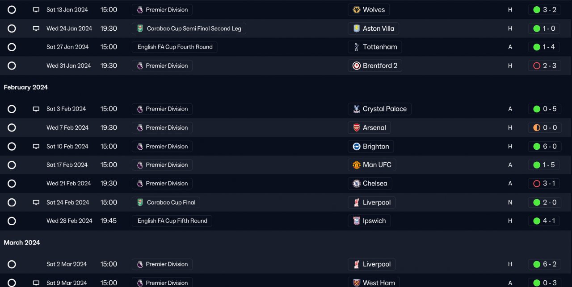This screenshot has width=572, height=287.
Task: Click the draw indicator on 0 - 0 result
Action: 537,128
